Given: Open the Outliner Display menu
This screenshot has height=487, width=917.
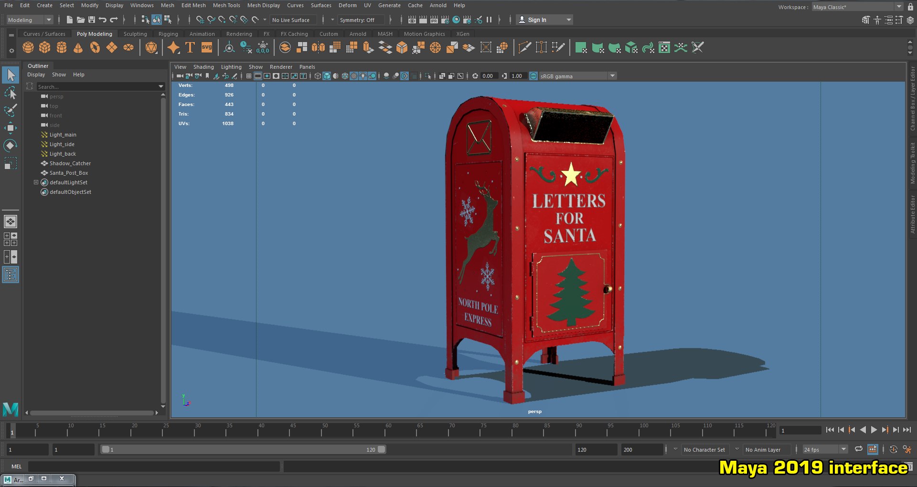Looking at the screenshot, I should [x=36, y=74].
